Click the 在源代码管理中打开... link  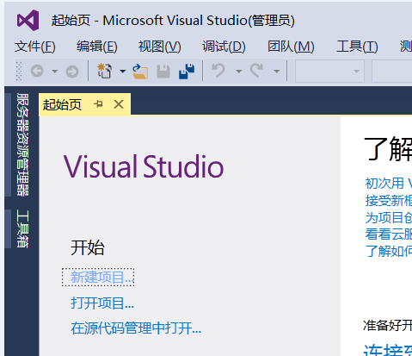click(x=136, y=328)
